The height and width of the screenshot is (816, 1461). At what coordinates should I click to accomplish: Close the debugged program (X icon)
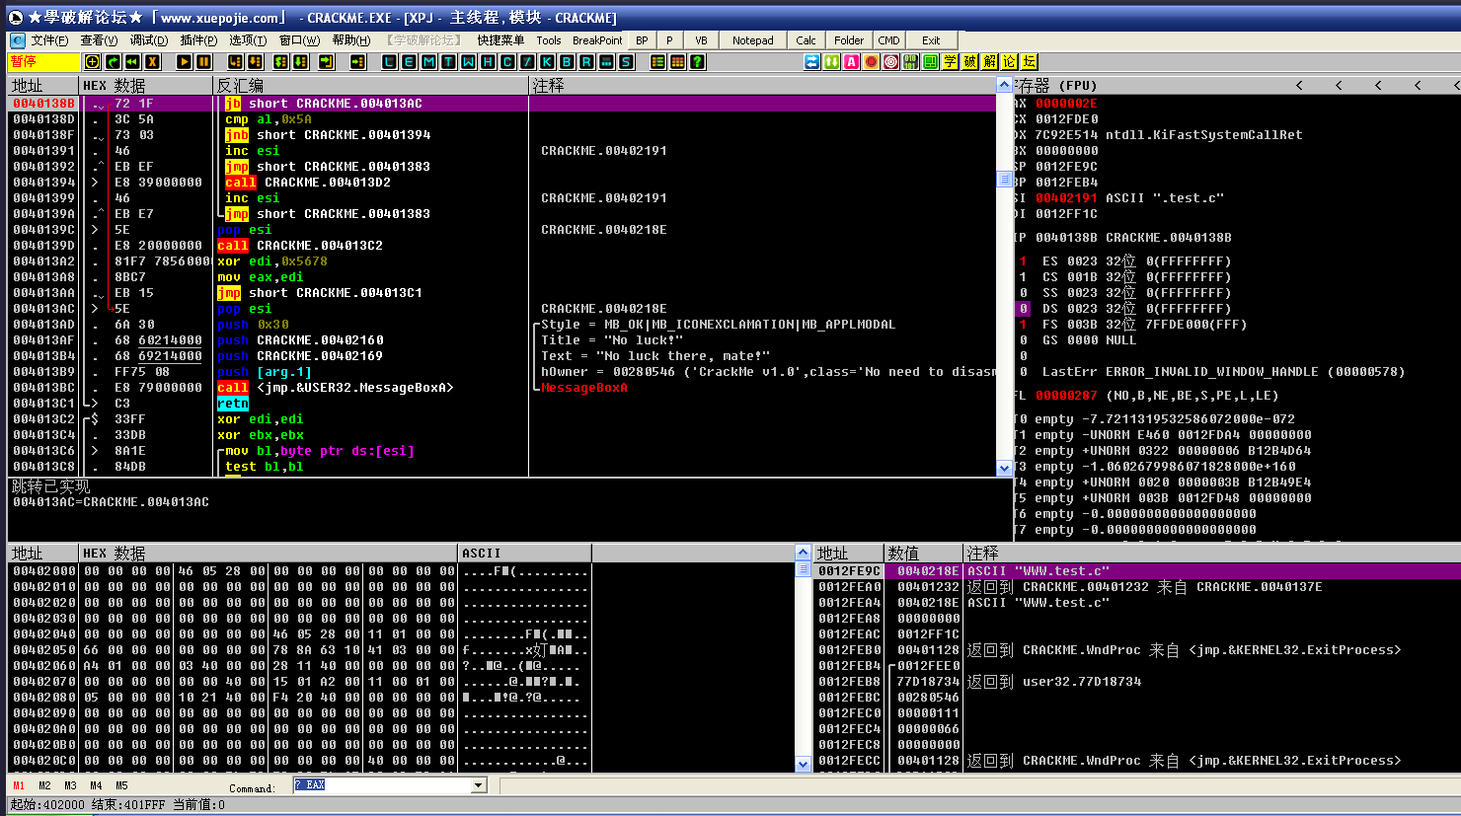click(152, 62)
